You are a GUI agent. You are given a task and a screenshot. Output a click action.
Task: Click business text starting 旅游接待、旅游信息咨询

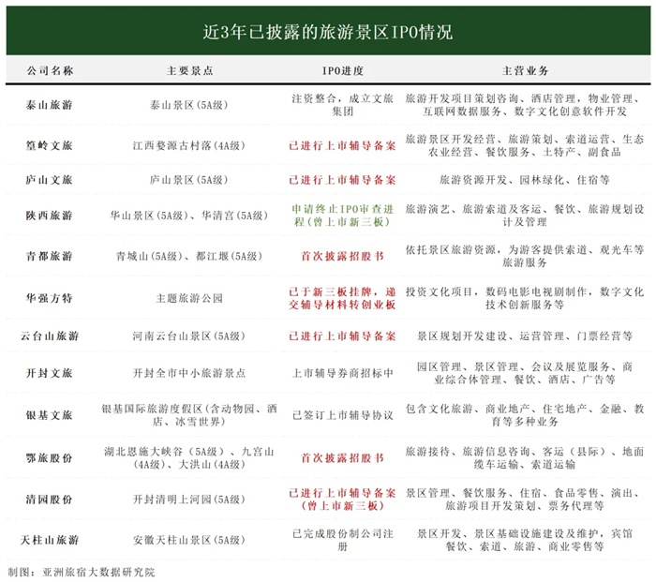525,458
